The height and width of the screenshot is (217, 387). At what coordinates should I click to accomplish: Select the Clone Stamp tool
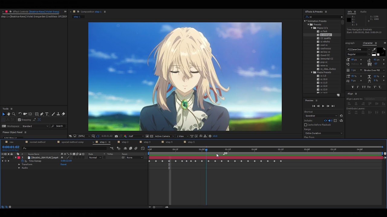pos(58,114)
